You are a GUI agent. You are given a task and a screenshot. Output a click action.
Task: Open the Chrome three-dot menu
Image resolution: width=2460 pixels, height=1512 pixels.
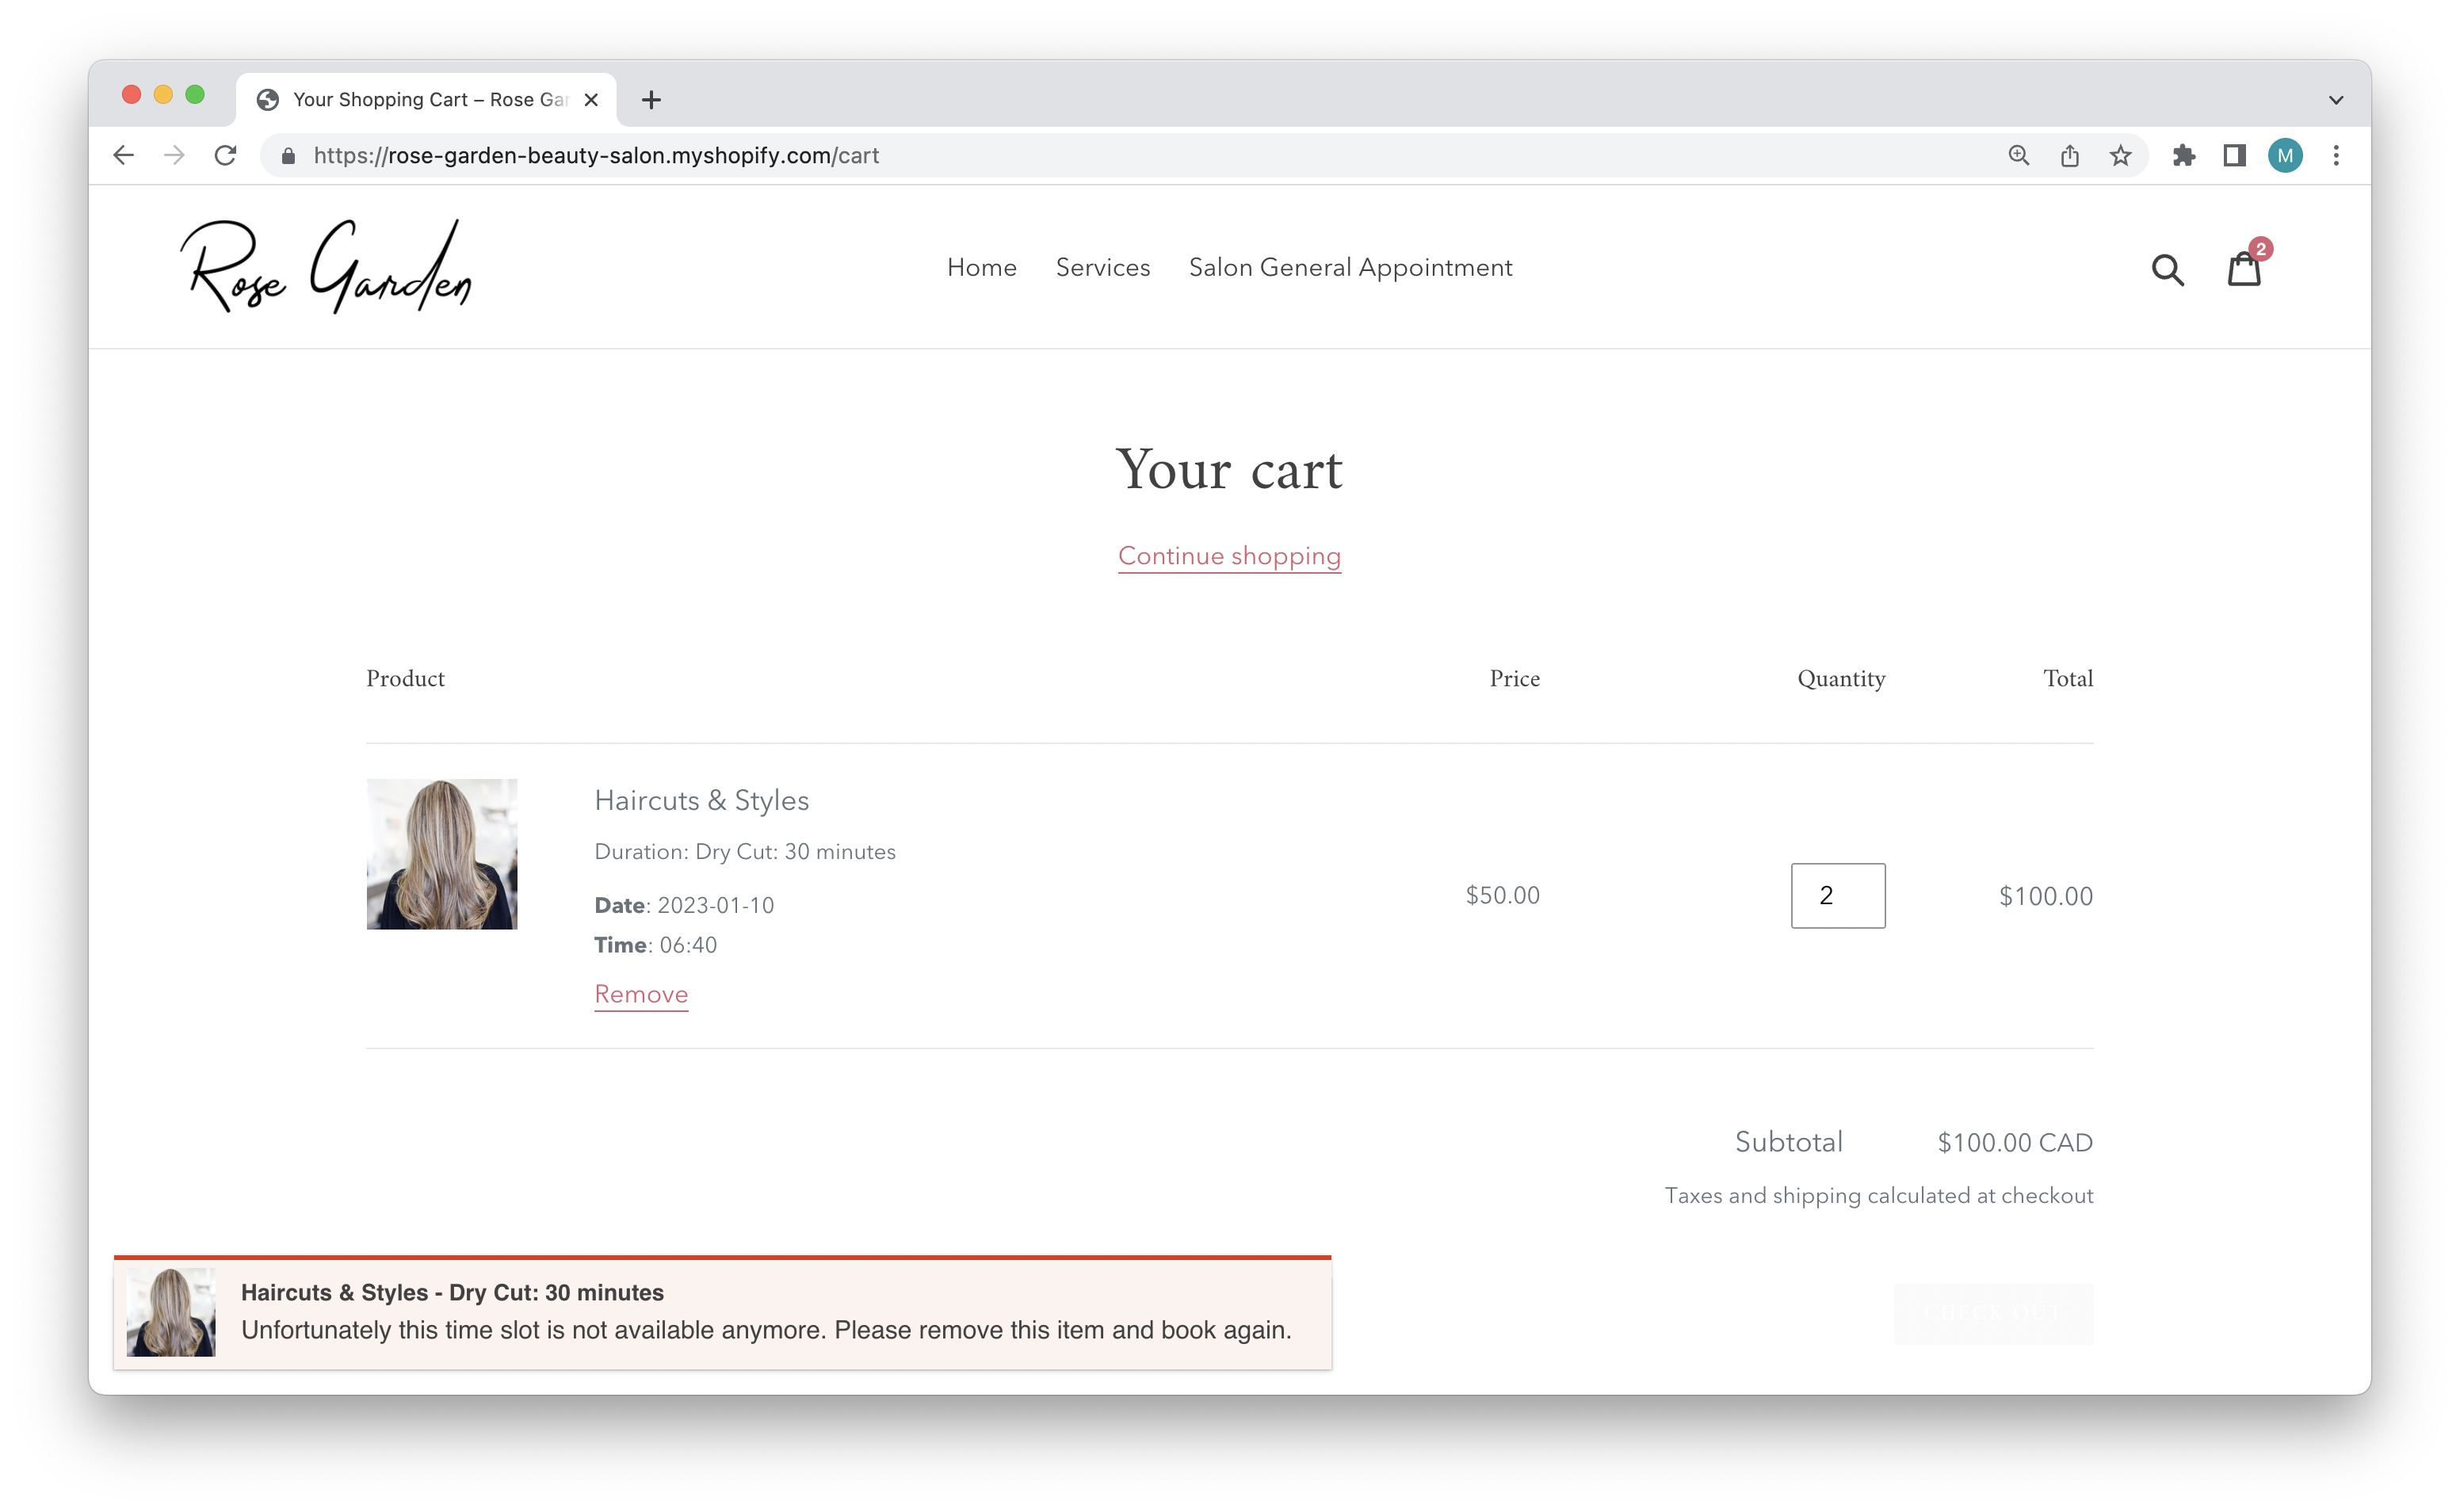click(x=2336, y=156)
